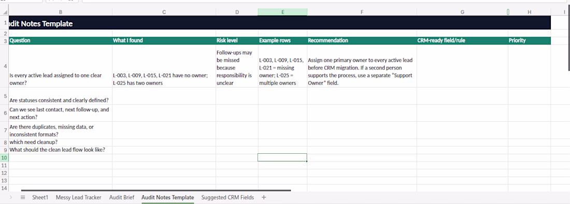
Task: Open the Suggested CRM Fields sheet tab
Action: pos(227,197)
